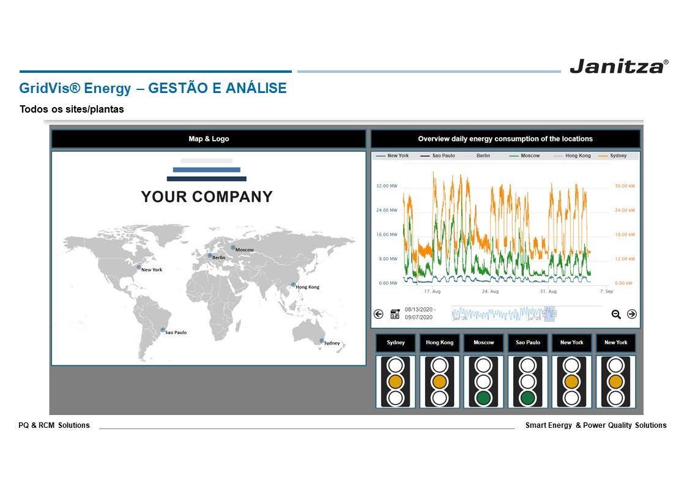Click the Sydney label button

coord(396,343)
